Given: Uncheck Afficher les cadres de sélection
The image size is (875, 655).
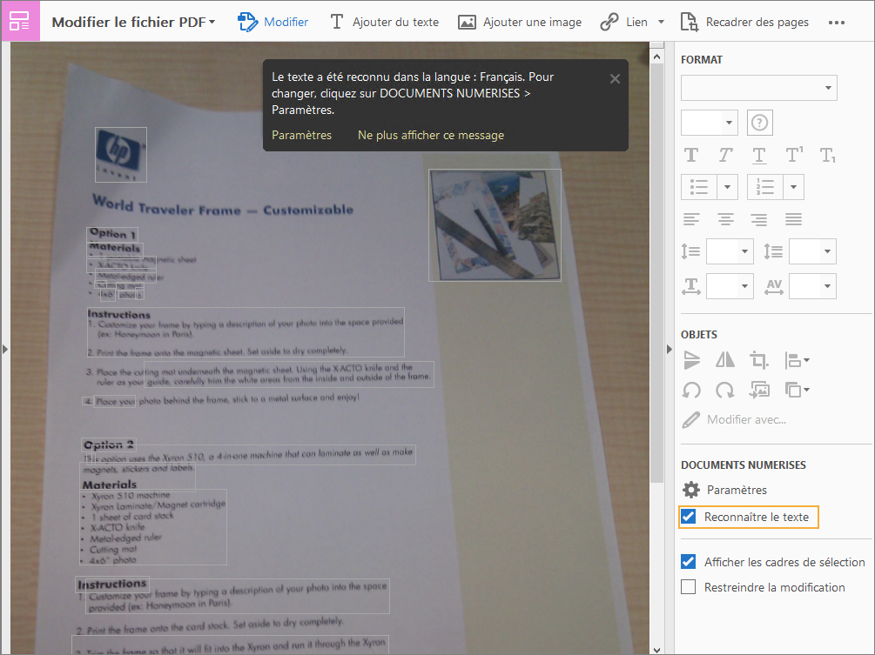Looking at the screenshot, I should (688, 561).
